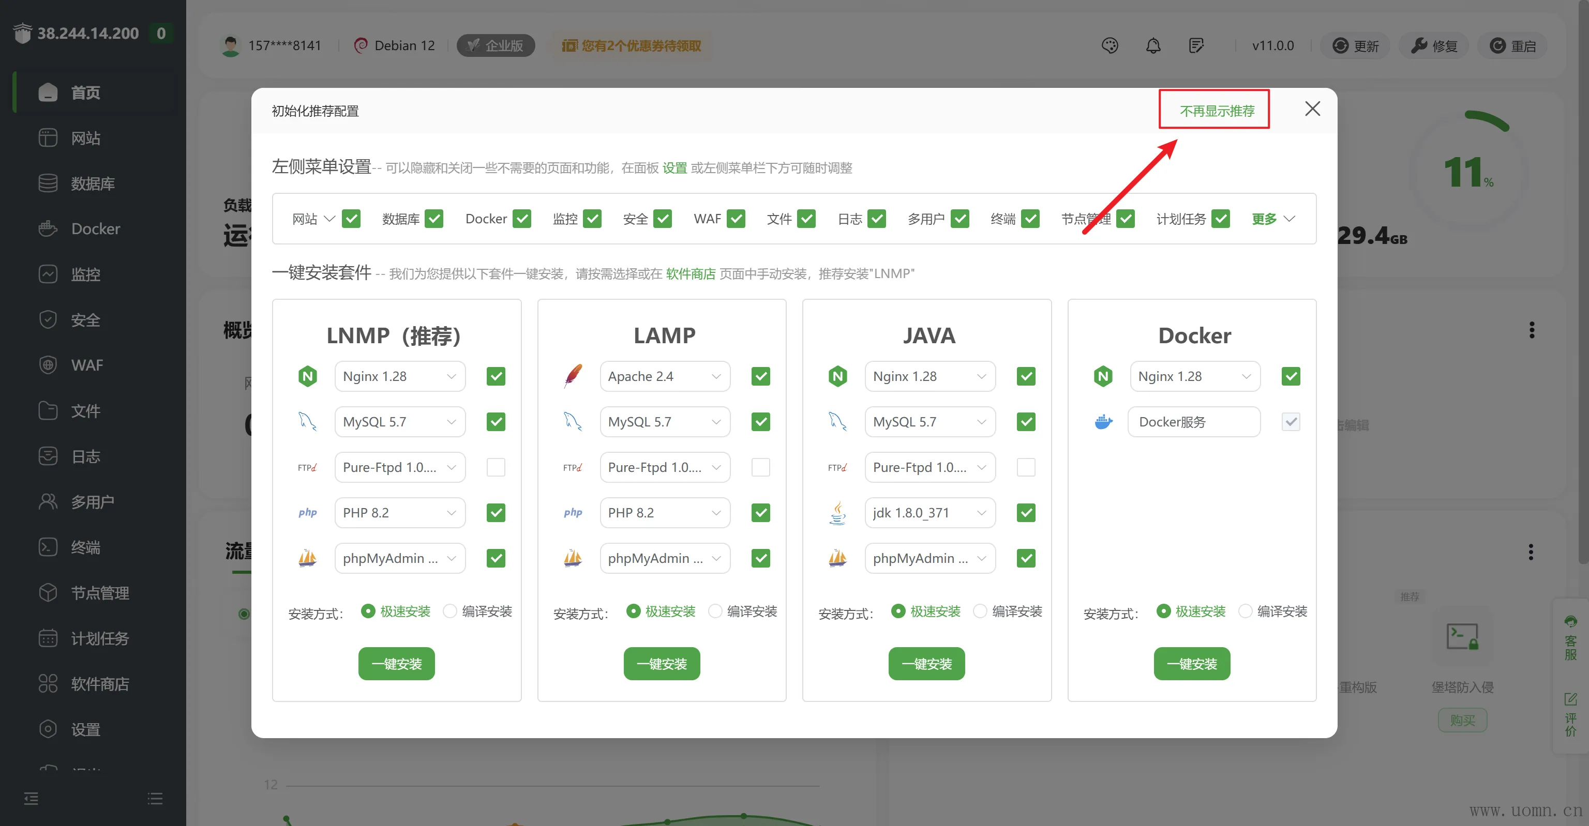This screenshot has width=1589, height=826.
Task: Select 编译安装 radio under LAMP
Action: 715,611
